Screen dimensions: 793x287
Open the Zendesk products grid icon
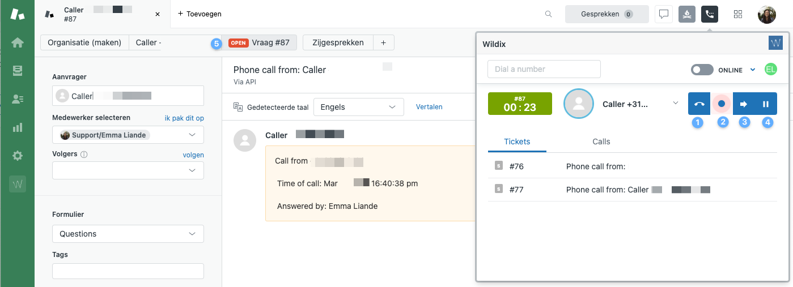(738, 14)
